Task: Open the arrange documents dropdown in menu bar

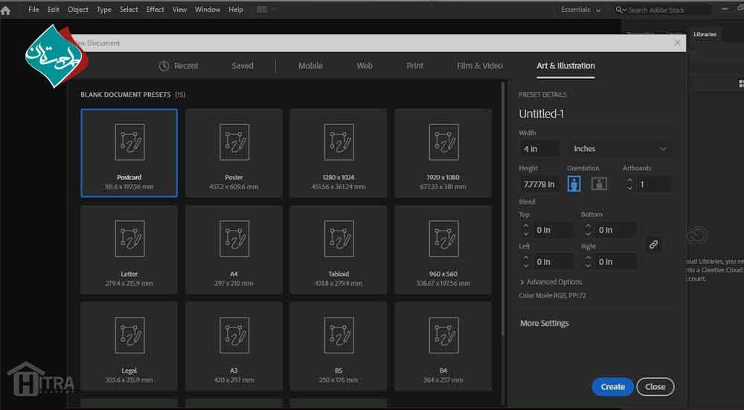Action: click(x=266, y=10)
